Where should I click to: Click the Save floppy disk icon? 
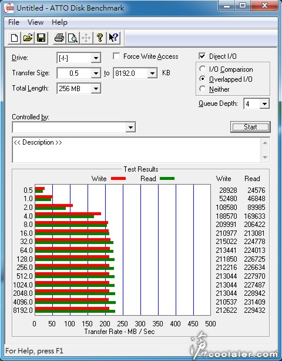[x=41, y=38]
